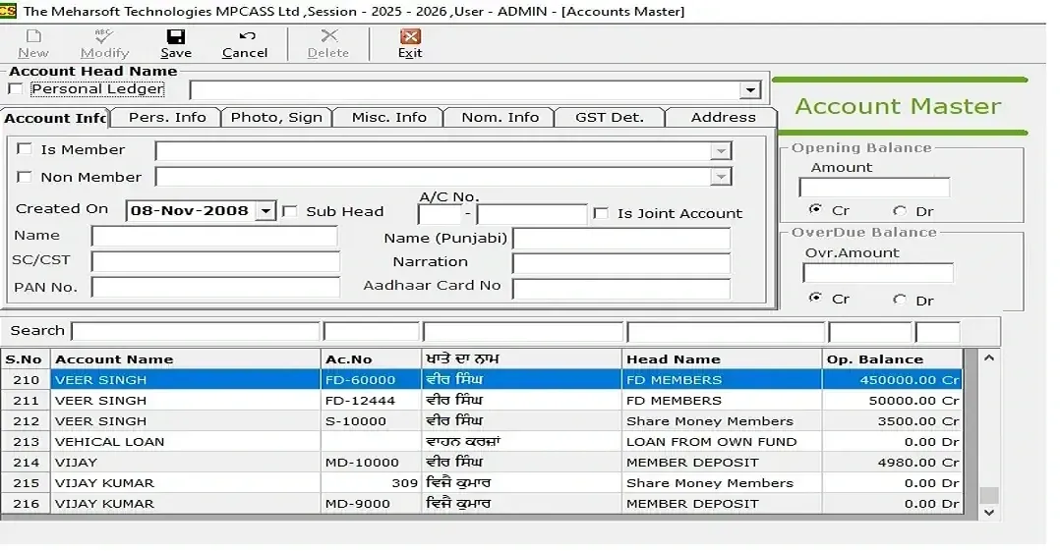Image resolution: width=1060 pixels, height=551 pixels.
Task: Select the cell with Ac.No 309
Action: click(x=371, y=483)
